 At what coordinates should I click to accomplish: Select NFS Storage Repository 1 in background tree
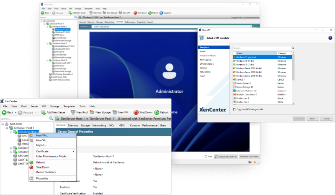coord(62,74)
